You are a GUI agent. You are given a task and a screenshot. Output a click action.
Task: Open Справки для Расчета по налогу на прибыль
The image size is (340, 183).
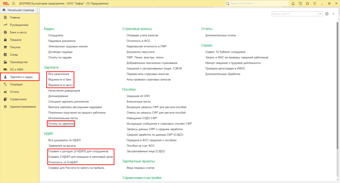[x=76, y=168]
